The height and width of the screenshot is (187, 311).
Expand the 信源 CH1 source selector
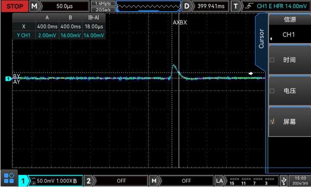[289, 34]
